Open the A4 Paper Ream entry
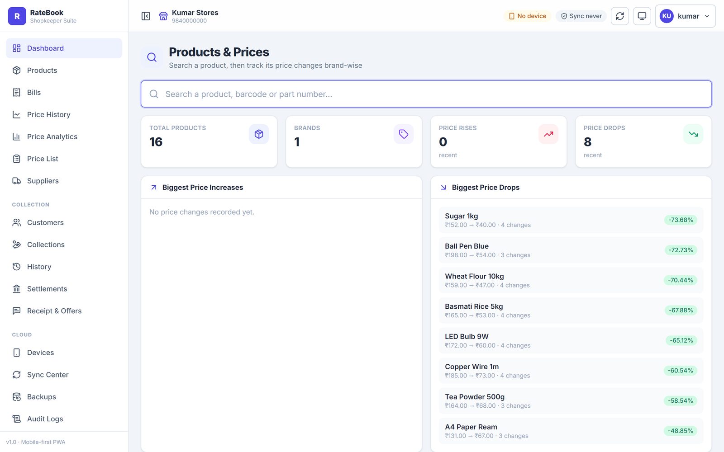This screenshot has height=452, width=724. click(571, 431)
